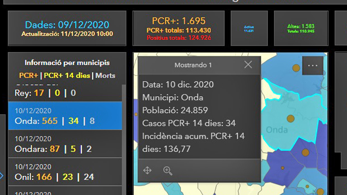Click the PCR+ 1.695 indicator panel
Image resolution: width=347 pixels, height=195 pixels.
click(x=179, y=28)
